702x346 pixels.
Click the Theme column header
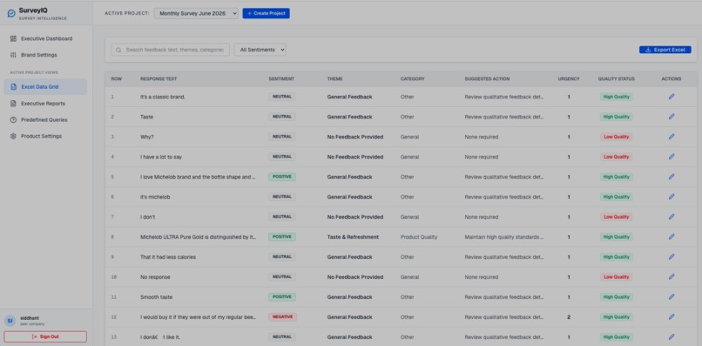(x=334, y=79)
